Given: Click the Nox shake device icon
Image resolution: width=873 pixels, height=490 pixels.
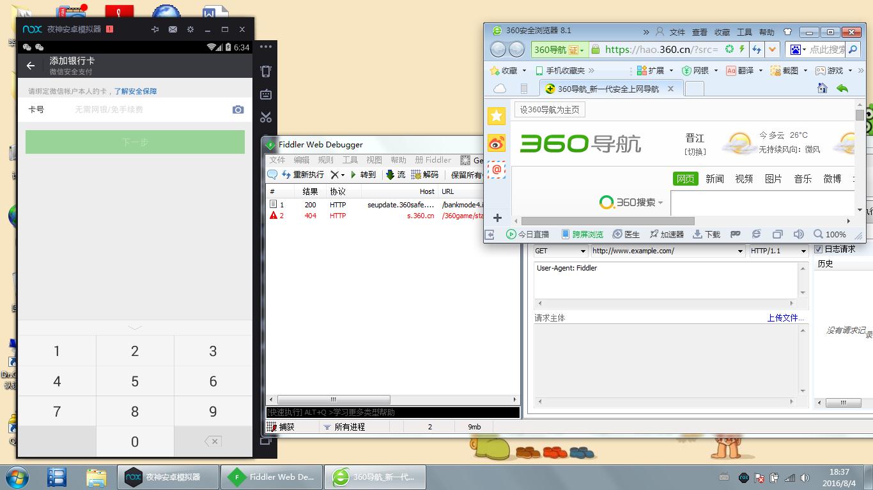Looking at the screenshot, I should [x=266, y=71].
